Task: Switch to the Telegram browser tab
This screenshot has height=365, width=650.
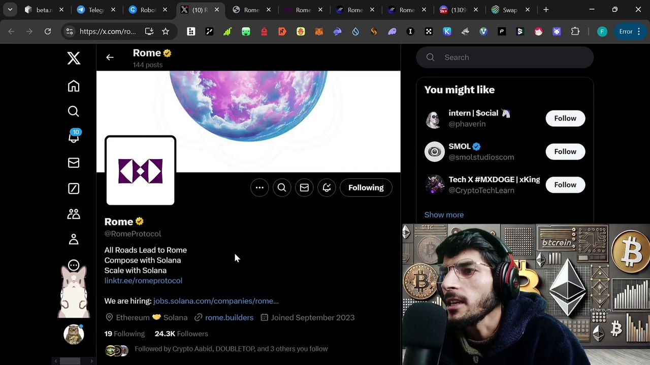Action: 96,10
